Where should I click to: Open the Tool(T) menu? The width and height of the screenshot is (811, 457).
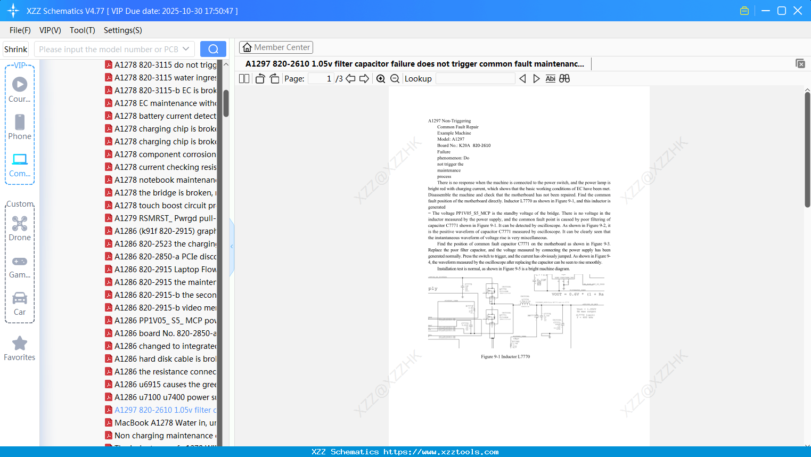(83, 30)
